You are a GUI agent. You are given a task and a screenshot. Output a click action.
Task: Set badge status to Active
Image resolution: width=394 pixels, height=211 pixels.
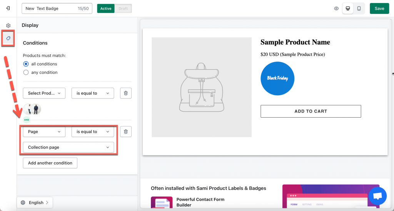pos(106,8)
